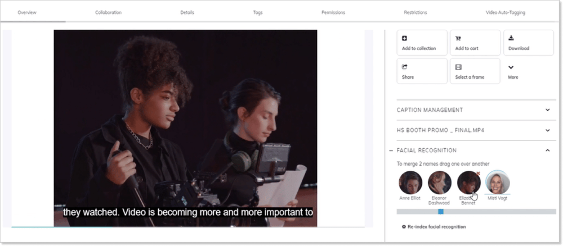Go to the Tags tab
The width and height of the screenshot is (563, 246).
(258, 12)
